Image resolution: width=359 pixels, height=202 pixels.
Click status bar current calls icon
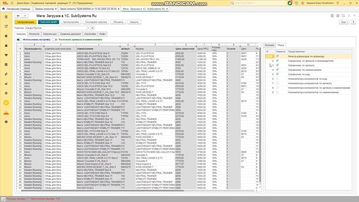(3, 199)
